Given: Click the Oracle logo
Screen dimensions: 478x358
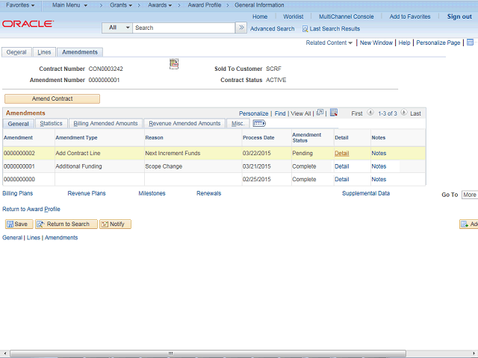Looking at the screenshot, I should click(28, 24).
